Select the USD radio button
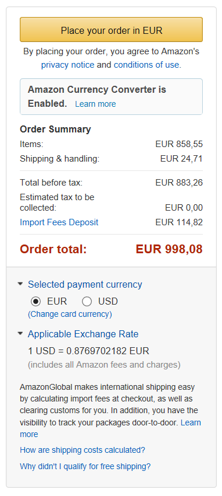This screenshot has width=222, height=496. [x=87, y=302]
